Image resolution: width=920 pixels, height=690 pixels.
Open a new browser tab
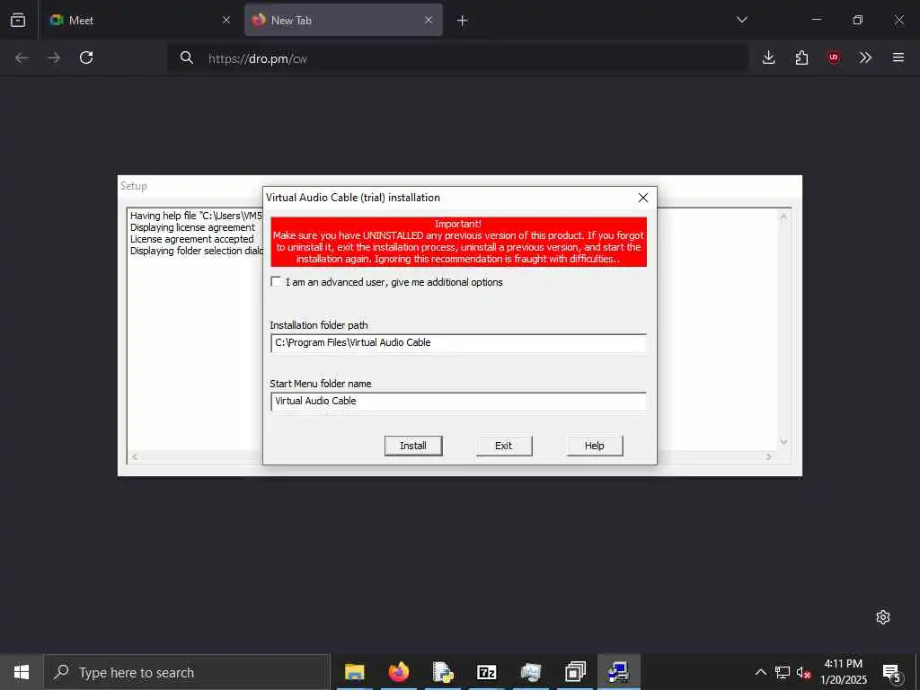tap(463, 21)
